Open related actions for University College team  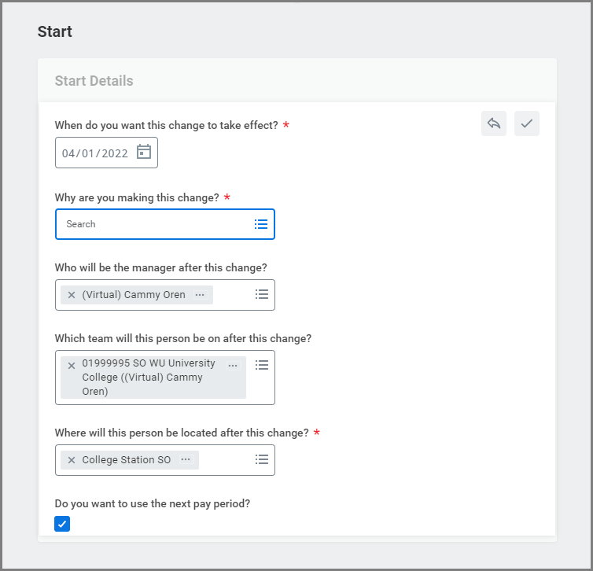tap(233, 365)
